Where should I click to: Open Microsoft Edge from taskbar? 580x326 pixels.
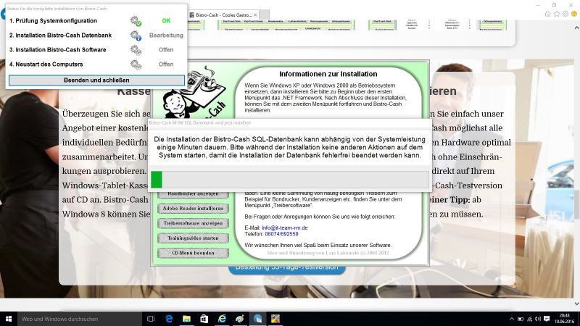(169, 319)
